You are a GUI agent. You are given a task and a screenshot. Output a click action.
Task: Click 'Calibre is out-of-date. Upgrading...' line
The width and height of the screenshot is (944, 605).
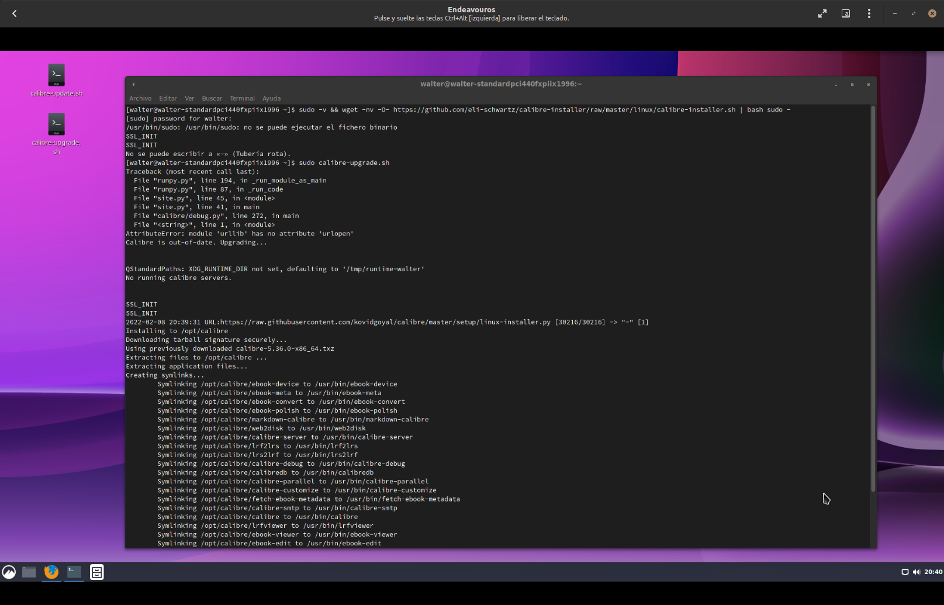coord(196,243)
